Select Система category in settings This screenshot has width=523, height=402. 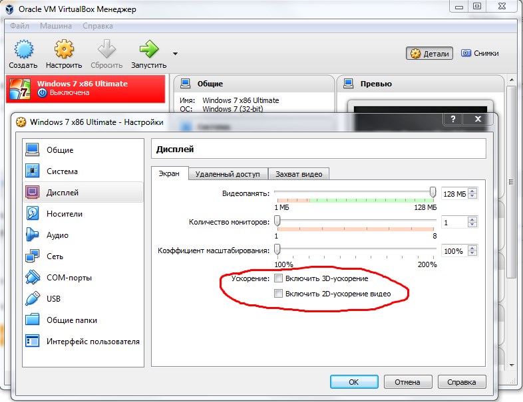pyautogui.click(x=83, y=171)
